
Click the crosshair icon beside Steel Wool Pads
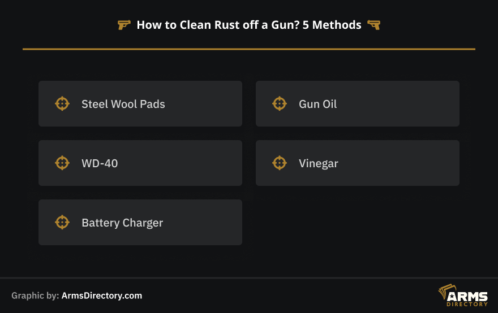point(62,103)
